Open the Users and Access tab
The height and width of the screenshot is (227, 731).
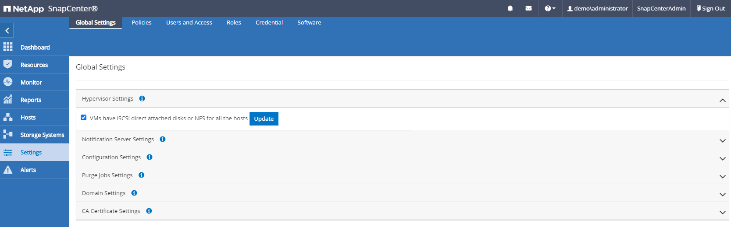pyautogui.click(x=189, y=22)
